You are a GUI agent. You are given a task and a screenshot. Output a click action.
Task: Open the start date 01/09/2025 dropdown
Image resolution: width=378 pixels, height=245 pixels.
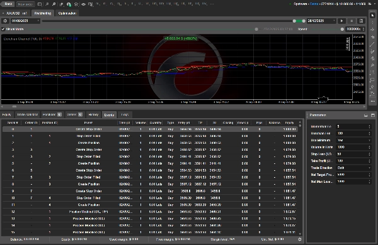point(25,21)
